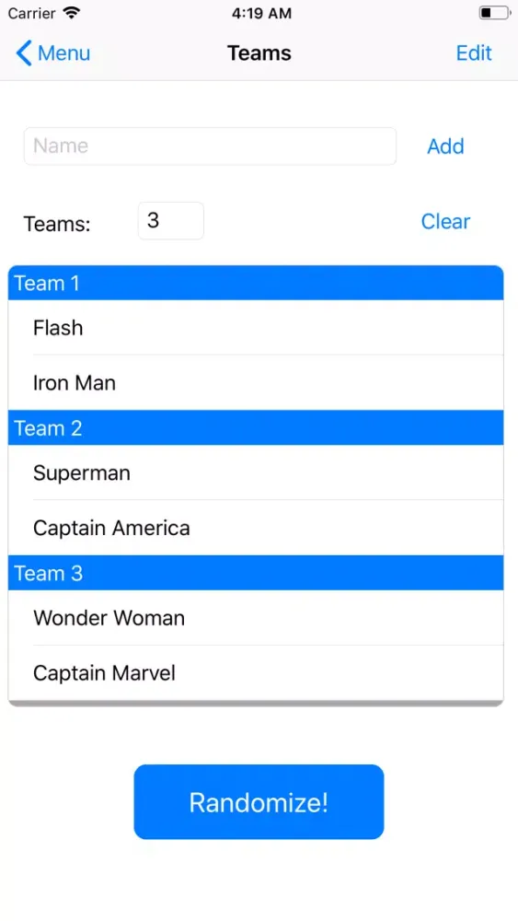Go back to Menu
Viewport: 518px width, 921px height.
tap(52, 52)
